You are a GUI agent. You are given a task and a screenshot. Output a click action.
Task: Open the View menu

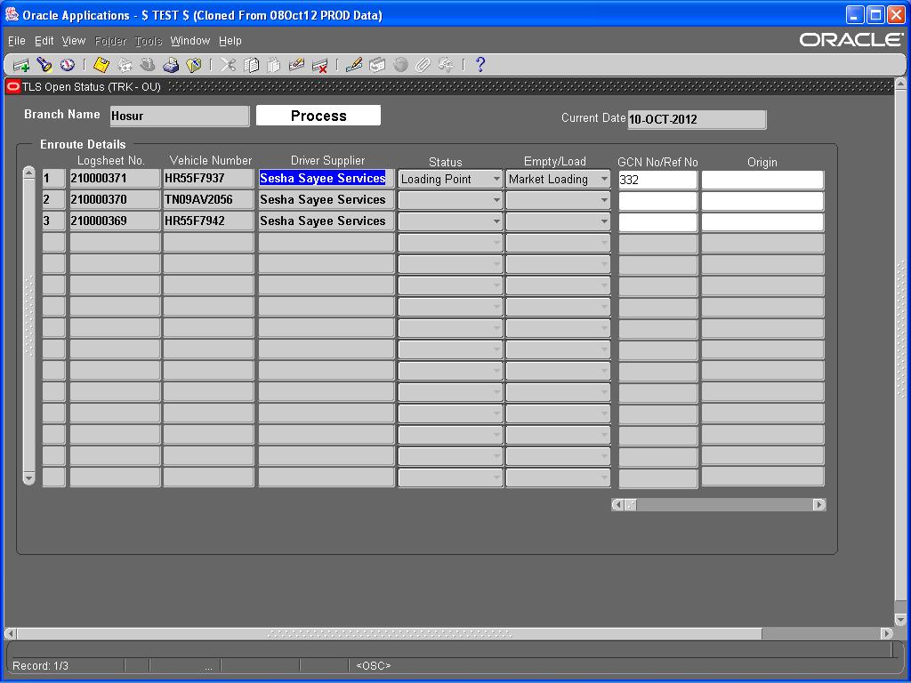click(74, 41)
